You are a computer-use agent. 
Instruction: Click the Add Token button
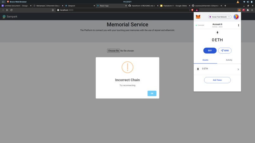(x=217, y=80)
